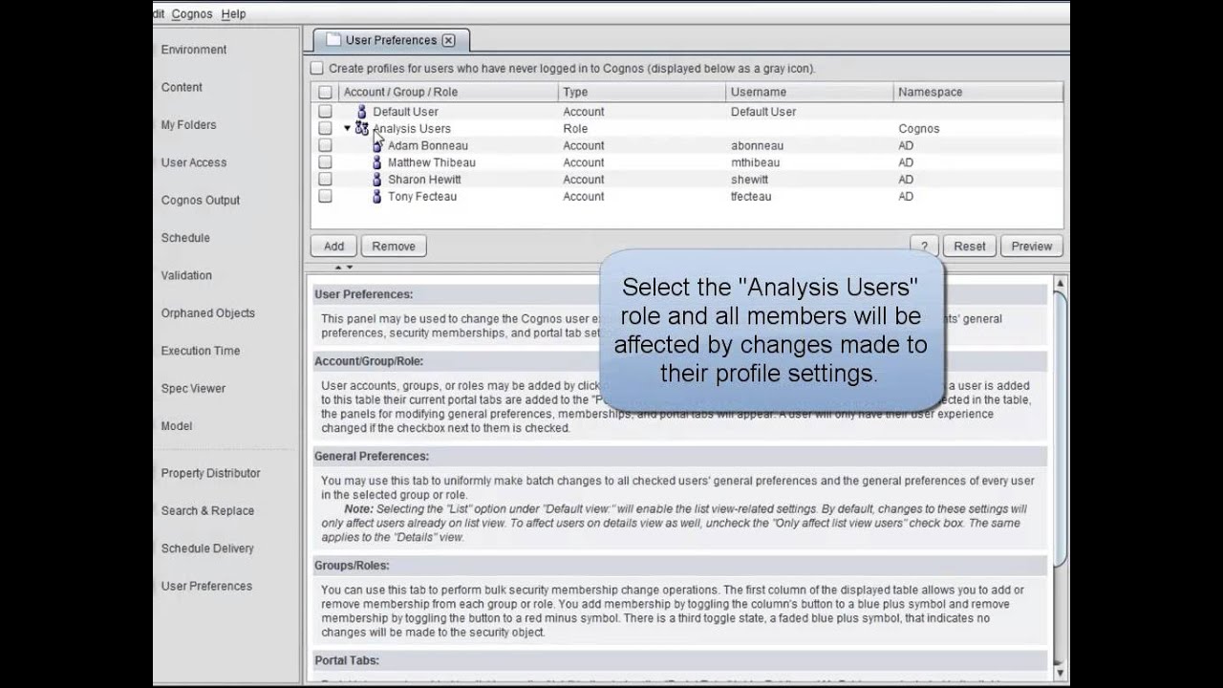Select the Adam Bonneau name

(x=428, y=145)
